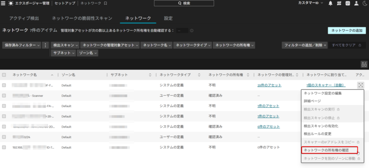Click the actions icon in the first row
This screenshot has width=369, height=168.
click(x=361, y=85)
